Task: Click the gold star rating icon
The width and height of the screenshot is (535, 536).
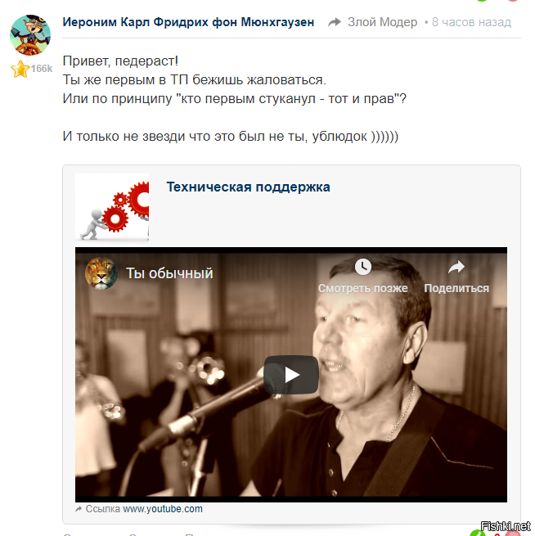Action: [x=20, y=69]
